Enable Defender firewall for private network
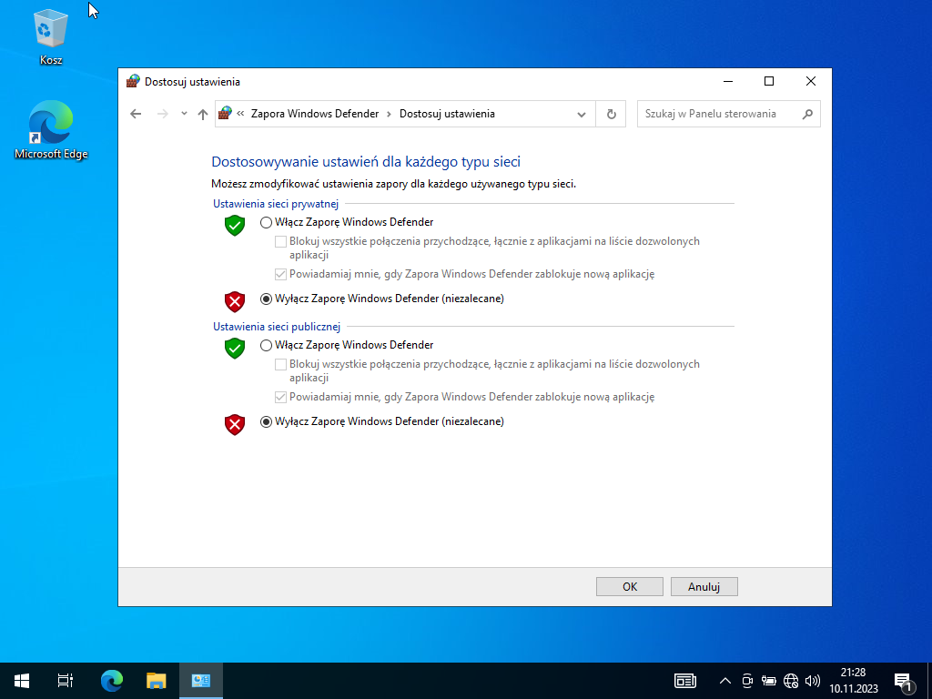Screen dimensions: 932x699 pyautogui.click(x=267, y=223)
